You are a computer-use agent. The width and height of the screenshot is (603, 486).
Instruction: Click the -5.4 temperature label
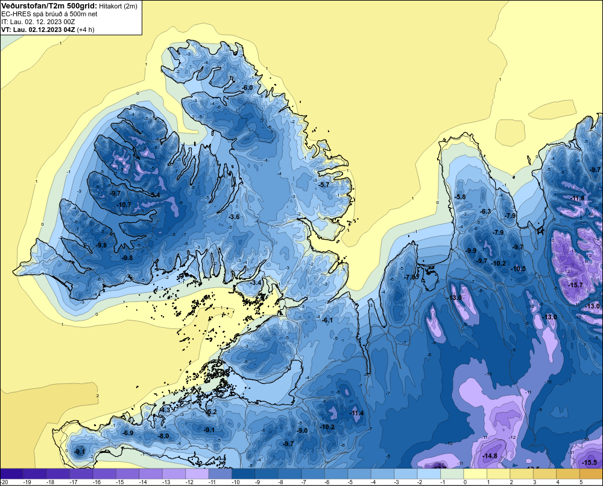[x=154, y=195]
